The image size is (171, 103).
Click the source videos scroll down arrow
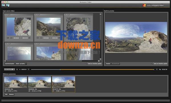pos(100,59)
